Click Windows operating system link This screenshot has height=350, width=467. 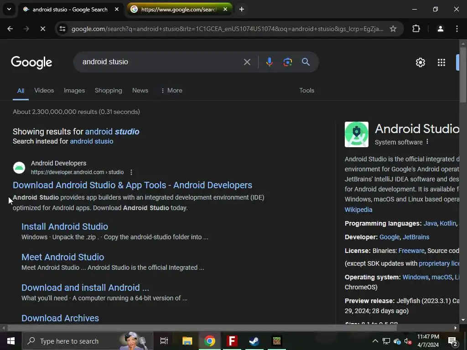(x=415, y=278)
